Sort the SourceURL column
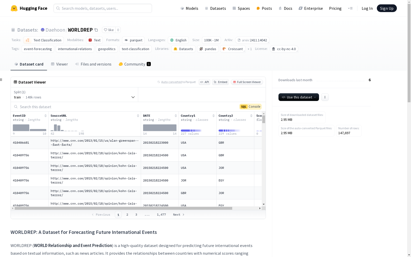This screenshot has width=411, height=257. pyautogui.click(x=138, y=116)
